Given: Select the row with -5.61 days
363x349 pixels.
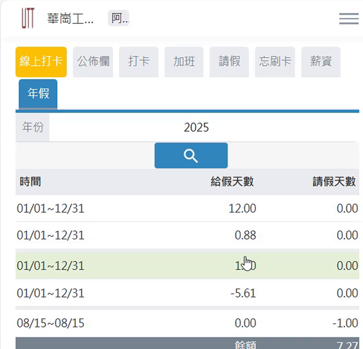Looking at the screenshot, I should (x=187, y=293).
